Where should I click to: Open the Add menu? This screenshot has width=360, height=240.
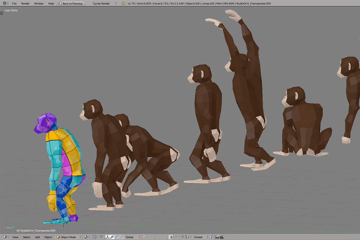coord(37,237)
